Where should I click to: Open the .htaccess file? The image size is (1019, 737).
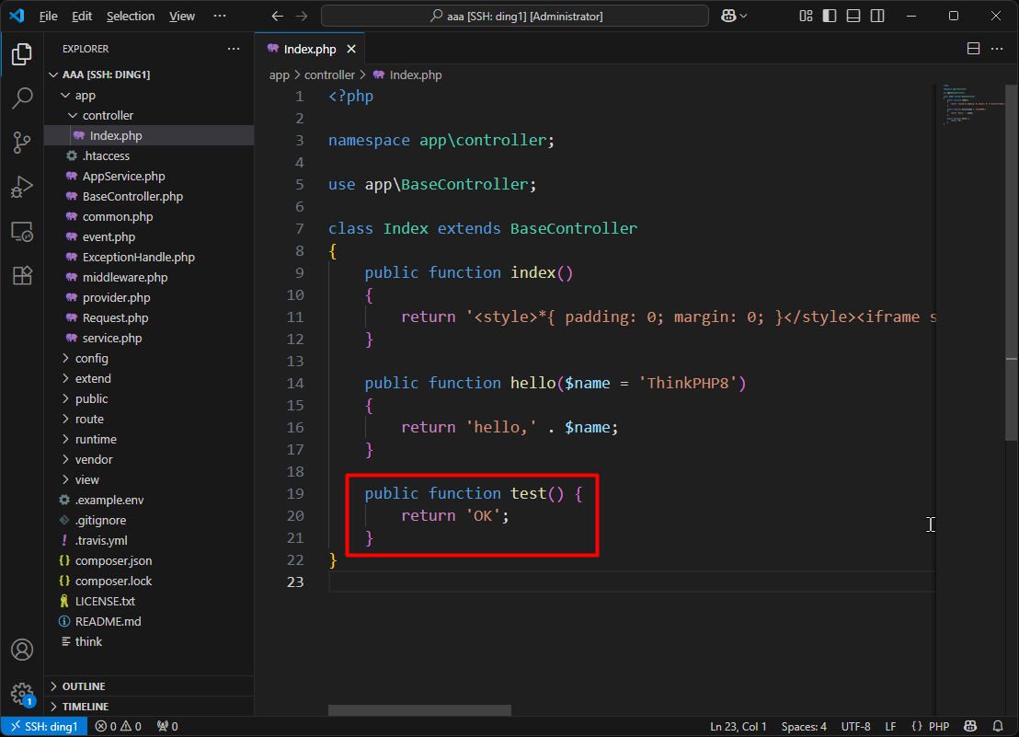coord(150,156)
